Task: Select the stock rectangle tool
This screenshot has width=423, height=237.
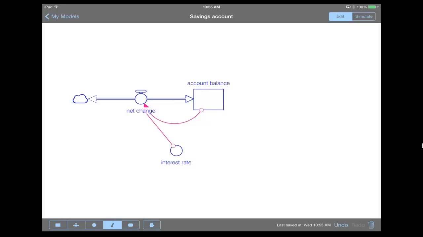Action: pyautogui.click(x=58, y=225)
